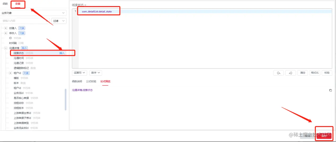Open the 公式预览 tab

click(105, 81)
